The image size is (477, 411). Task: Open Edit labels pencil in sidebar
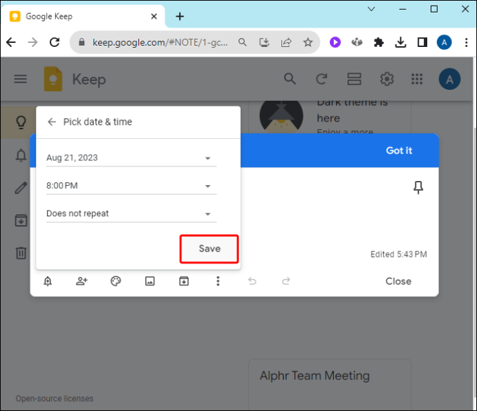click(x=21, y=188)
